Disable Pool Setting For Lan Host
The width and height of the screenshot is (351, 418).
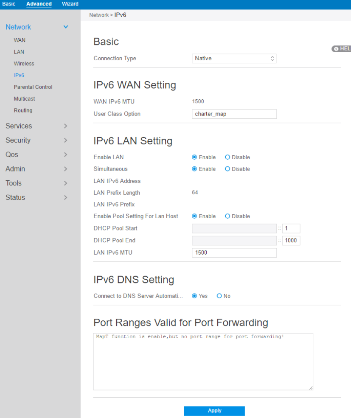click(228, 216)
